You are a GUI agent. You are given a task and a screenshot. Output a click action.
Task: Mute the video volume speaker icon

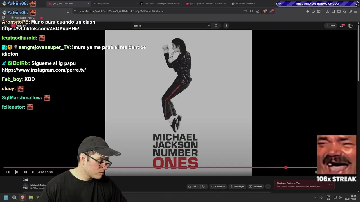pos(33,172)
